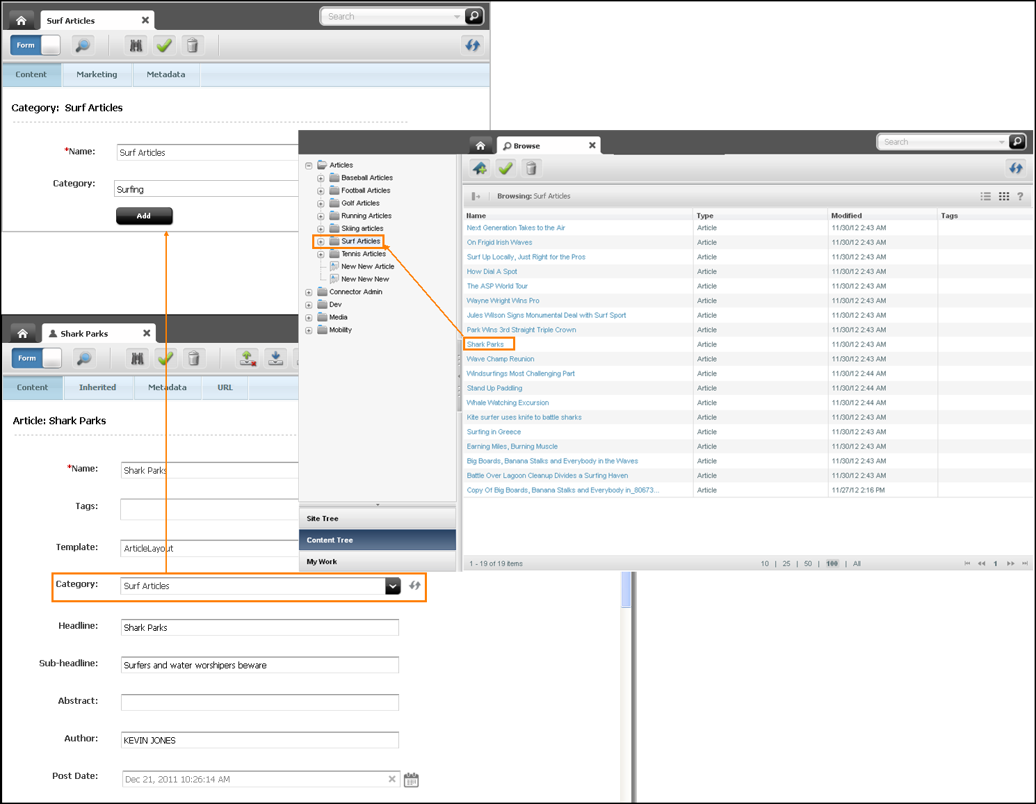Open Marketing tab in Surf Articles form

click(x=97, y=74)
